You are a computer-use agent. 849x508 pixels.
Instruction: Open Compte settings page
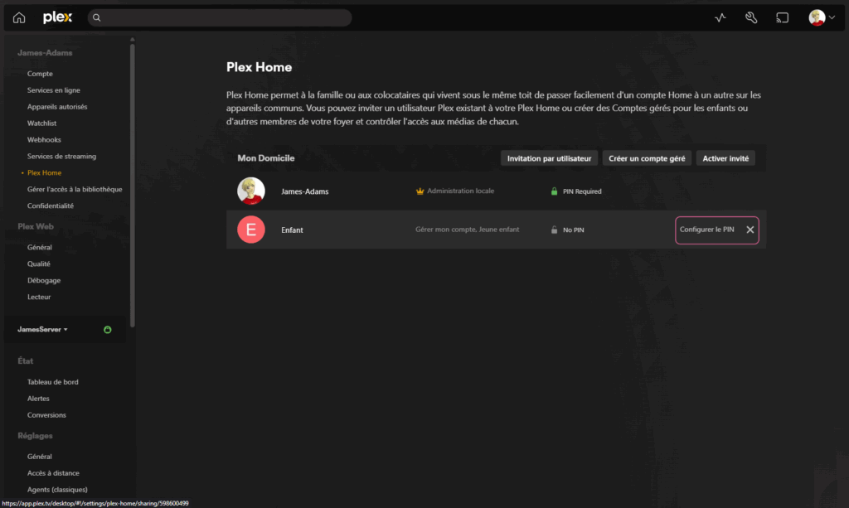[40, 74]
